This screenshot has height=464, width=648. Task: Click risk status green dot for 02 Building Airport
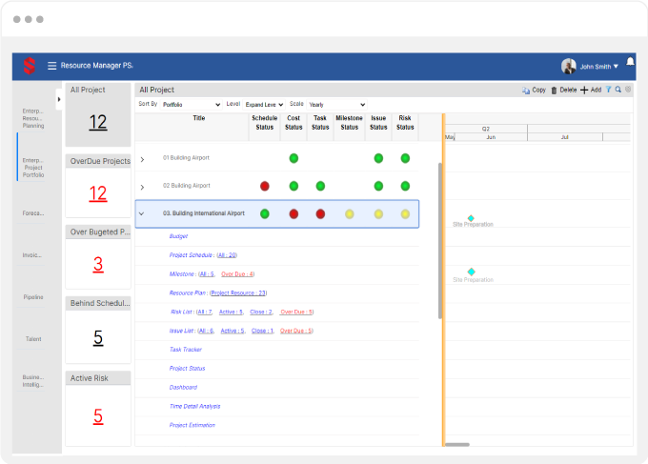point(405,187)
